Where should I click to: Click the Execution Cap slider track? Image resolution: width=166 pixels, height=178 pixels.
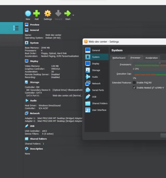point(149,73)
